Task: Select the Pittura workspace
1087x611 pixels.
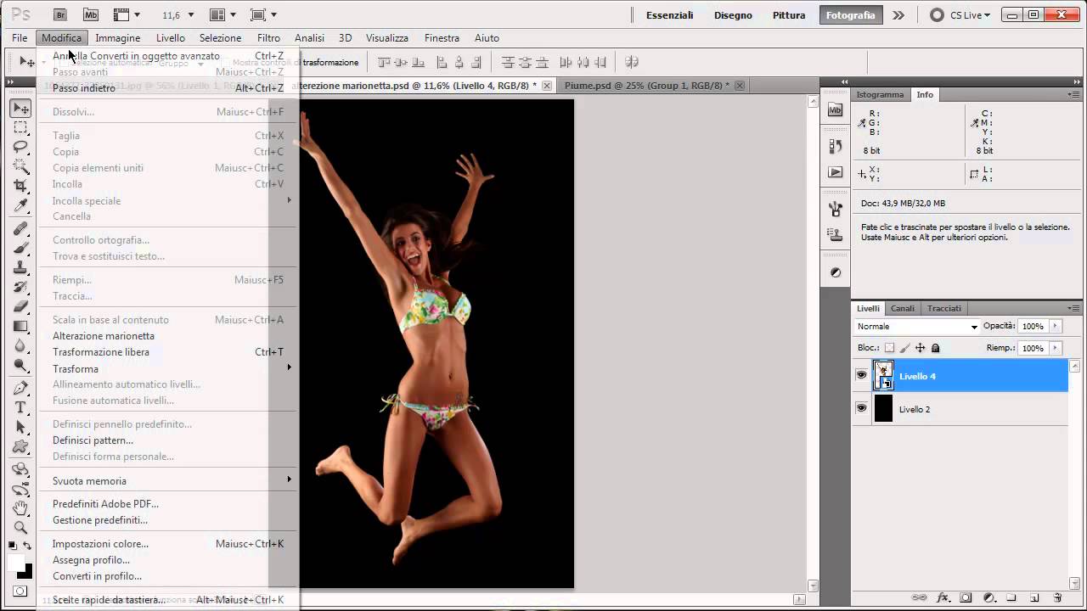Action: 789,15
